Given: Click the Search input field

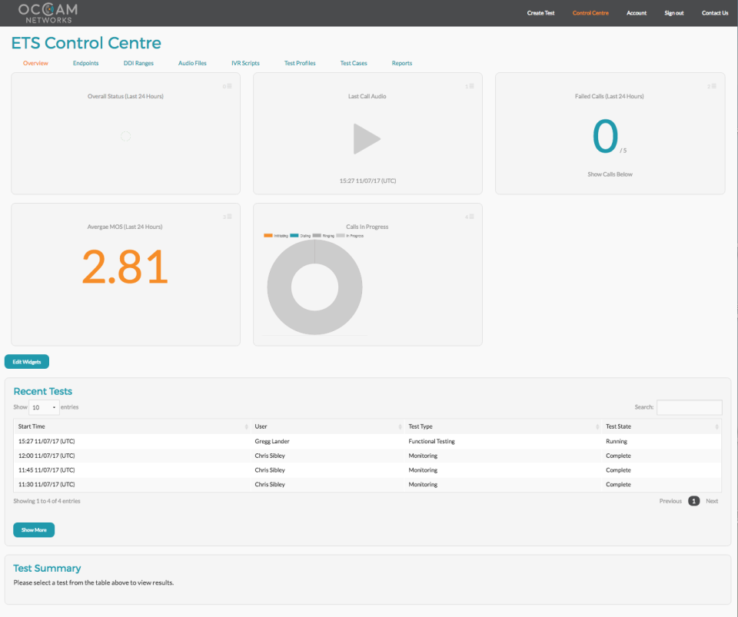Looking at the screenshot, I should [690, 407].
